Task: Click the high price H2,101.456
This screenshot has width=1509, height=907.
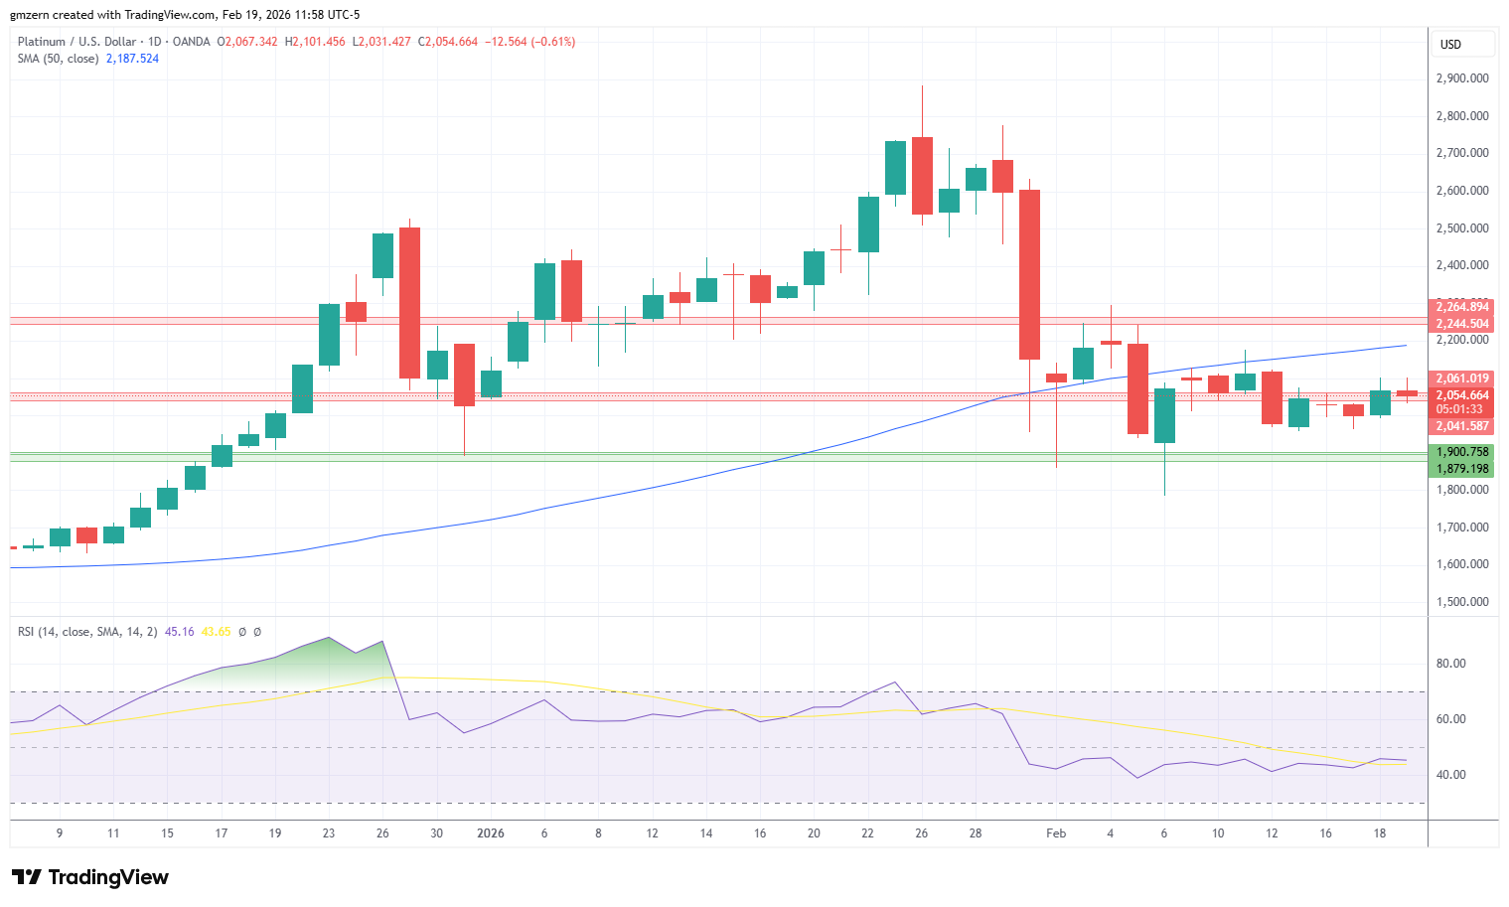Action: pyautogui.click(x=315, y=42)
